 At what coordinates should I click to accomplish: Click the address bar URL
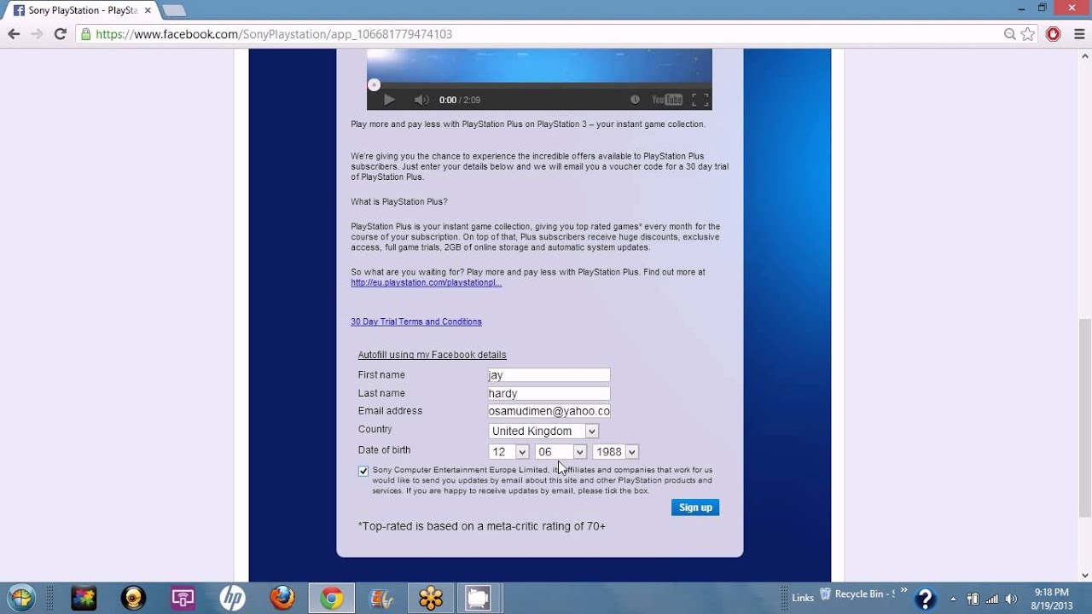[x=274, y=34]
